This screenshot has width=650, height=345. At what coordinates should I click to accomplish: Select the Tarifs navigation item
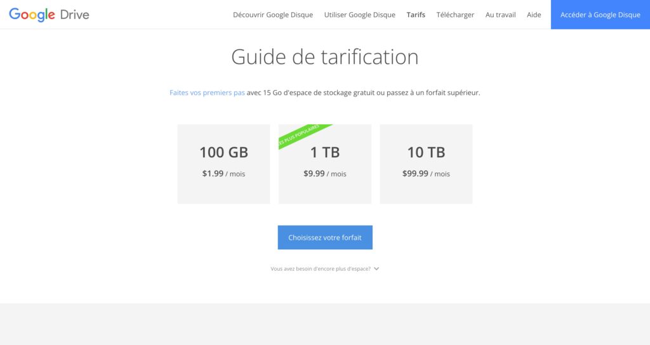click(416, 15)
